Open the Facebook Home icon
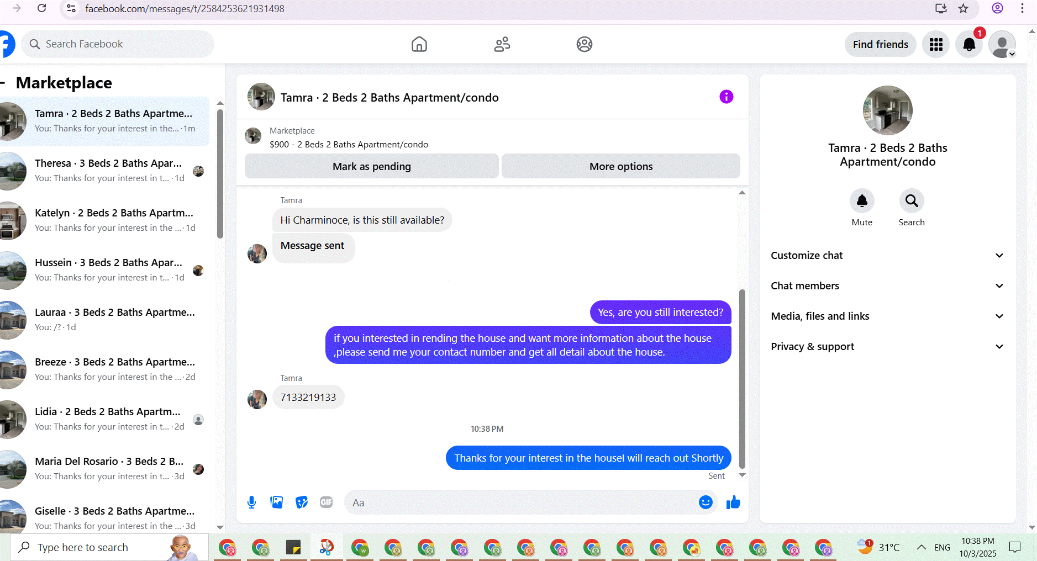Image resolution: width=1037 pixels, height=561 pixels. pos(419,44)
